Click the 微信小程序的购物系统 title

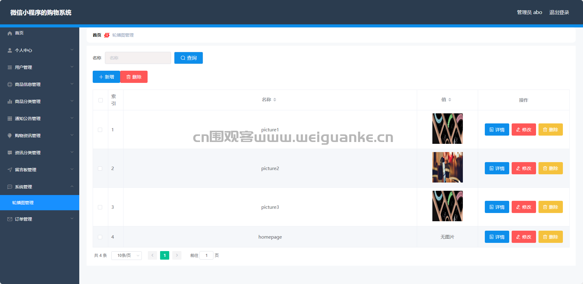pos(41,12)
